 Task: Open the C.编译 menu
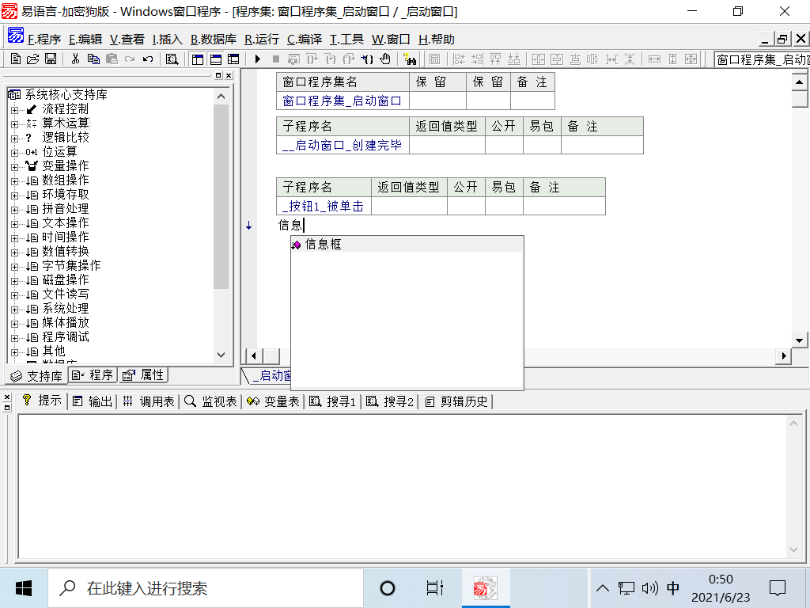coord(305,40)
